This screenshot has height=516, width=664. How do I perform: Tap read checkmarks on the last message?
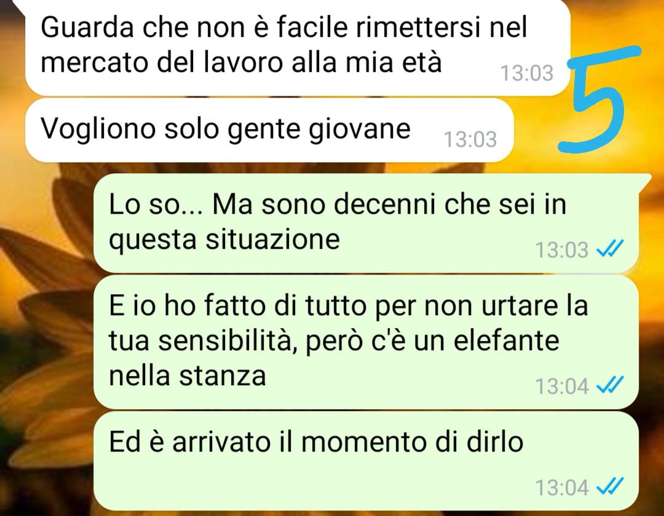click(x=610, y=487)
